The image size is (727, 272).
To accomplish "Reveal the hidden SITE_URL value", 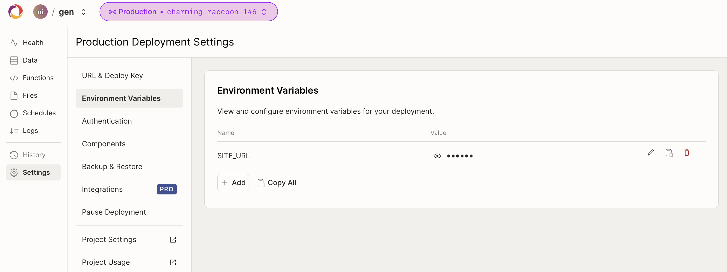I will click(x=437, y=156).
